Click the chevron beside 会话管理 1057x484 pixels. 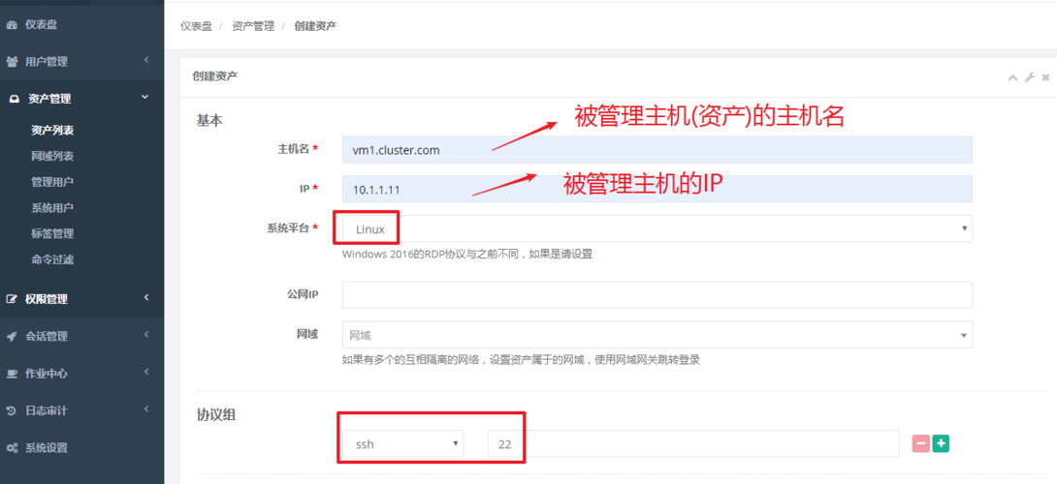click(x=146, y=335)
